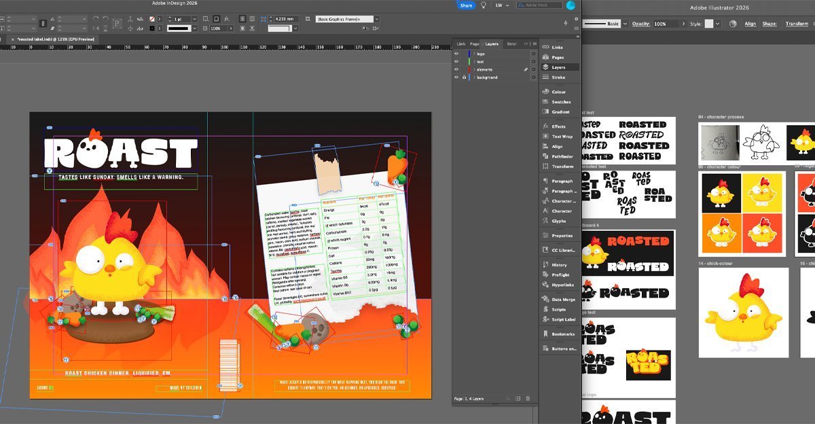
Task: Delete selected layer with trash icon
Action: click(x=528, y=398)
